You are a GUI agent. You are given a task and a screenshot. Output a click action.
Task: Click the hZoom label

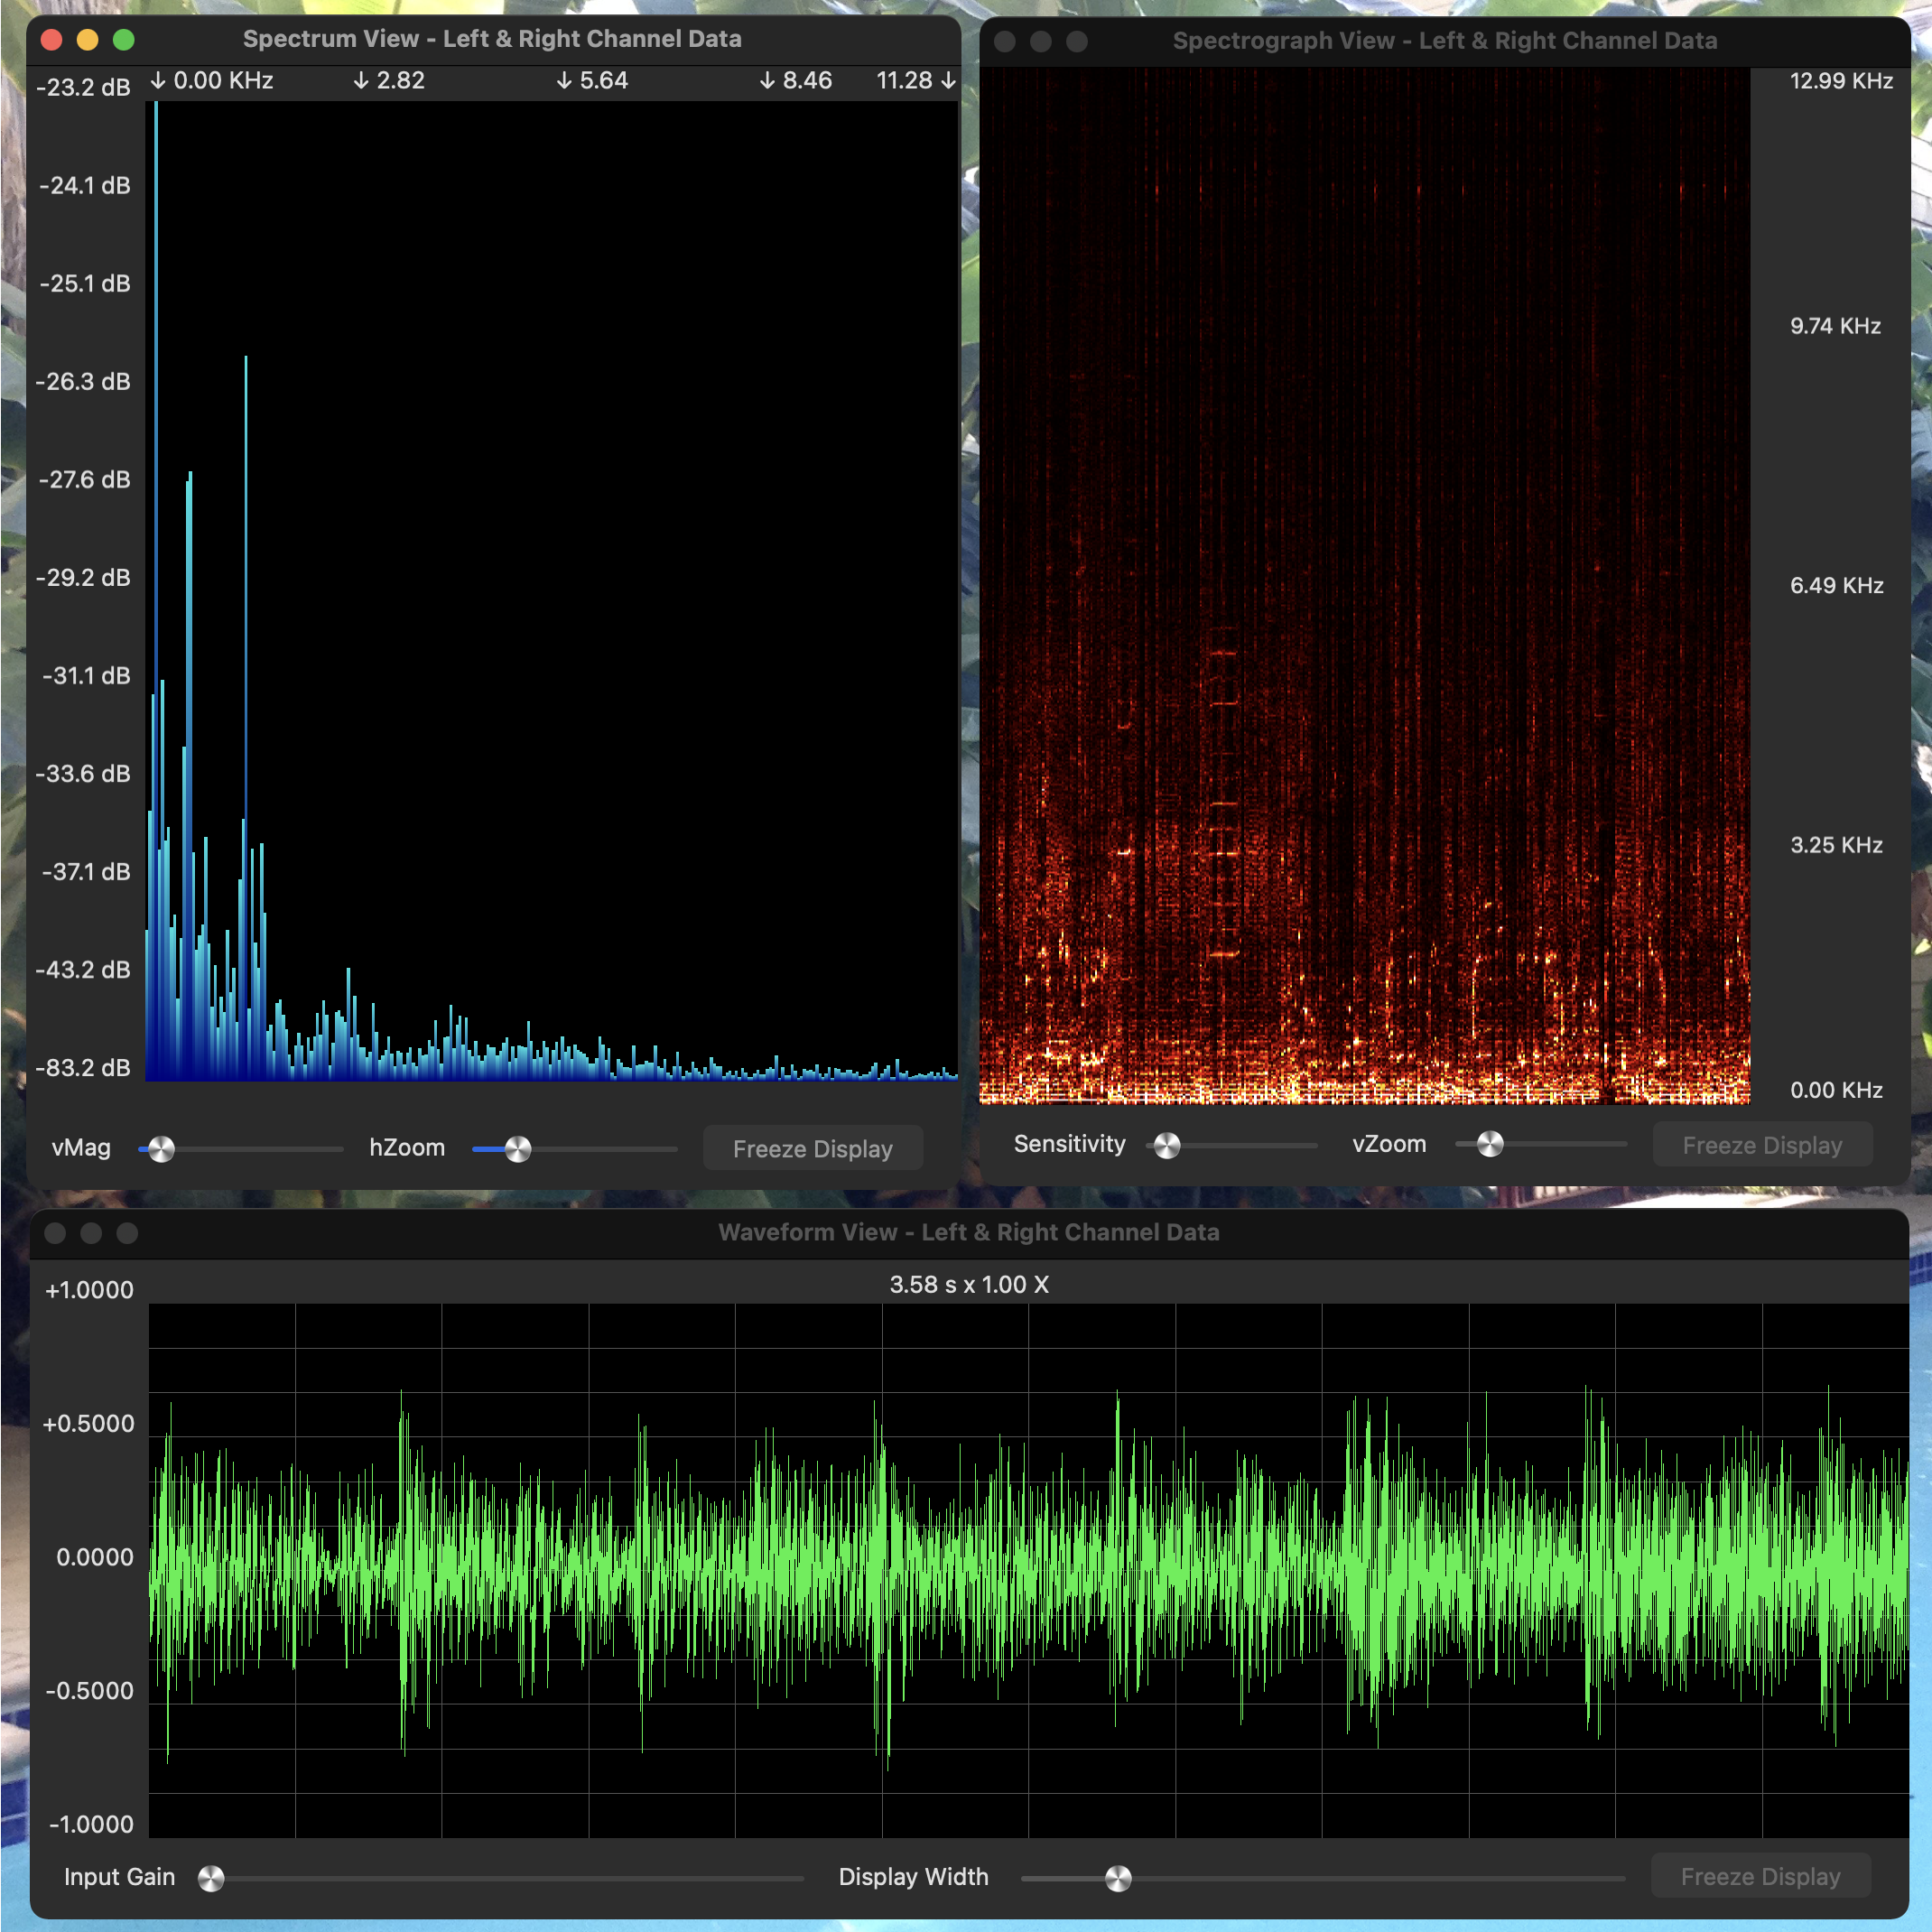click(x=407, y=1147)
